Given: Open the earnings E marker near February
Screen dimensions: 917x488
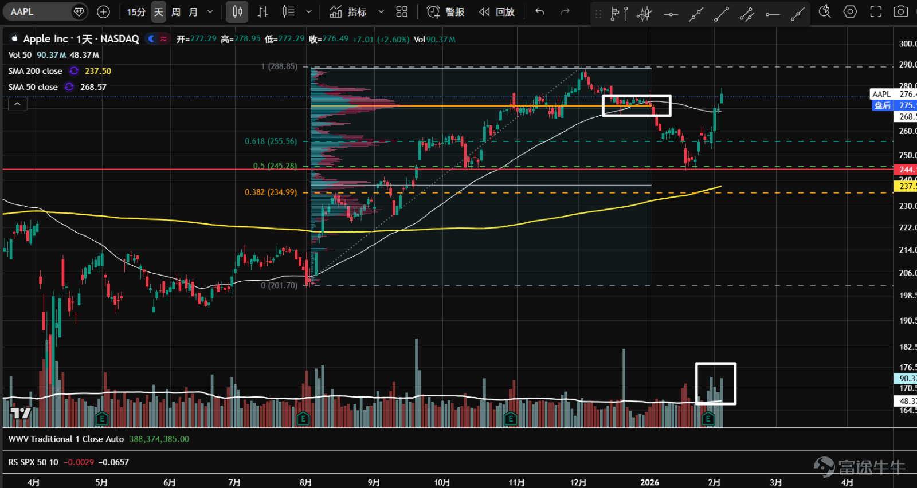Looking at the screenshot, I should point(708,419).
